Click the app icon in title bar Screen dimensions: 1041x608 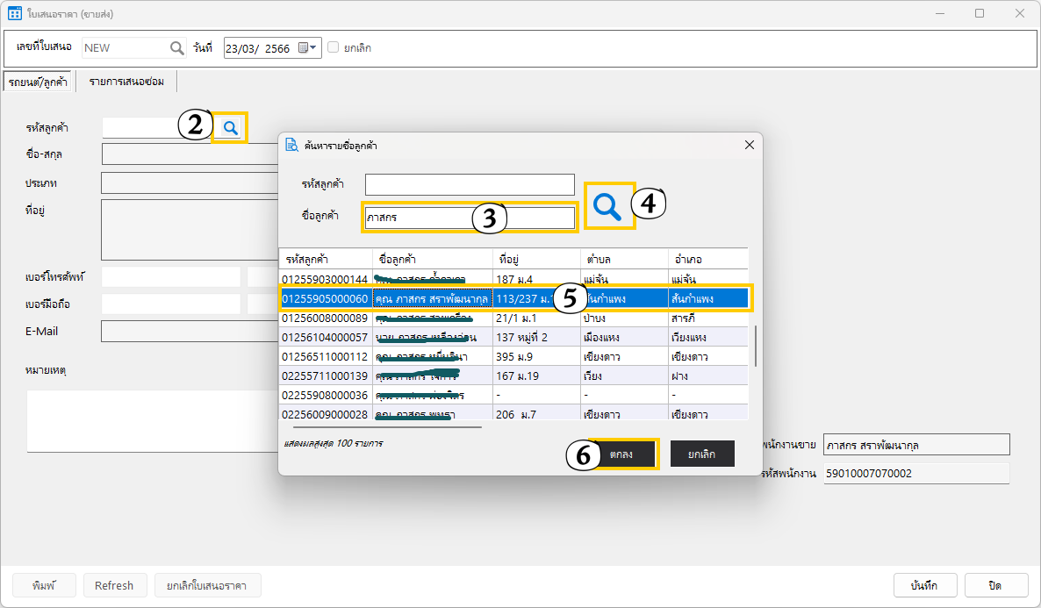coord(15,14)
